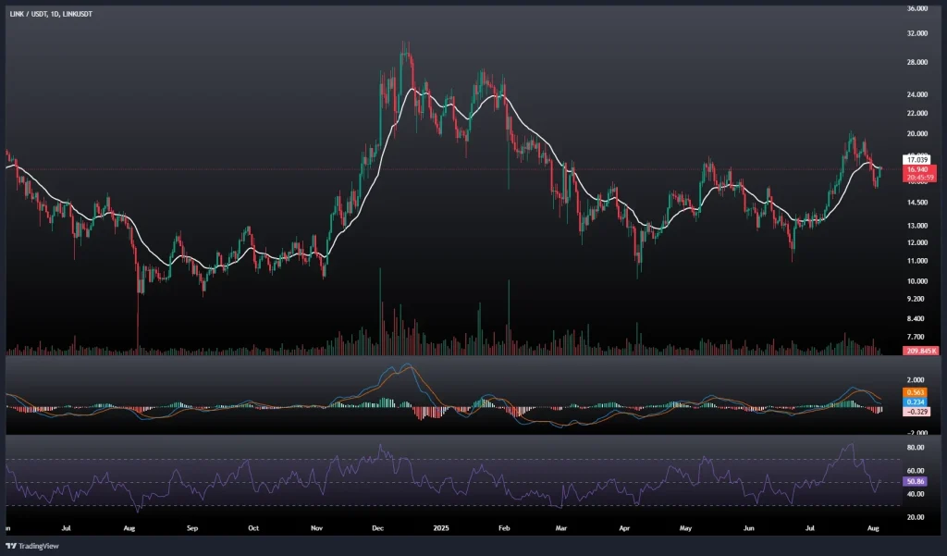Click the 80.00 level on RSI scale

point(915,448)
